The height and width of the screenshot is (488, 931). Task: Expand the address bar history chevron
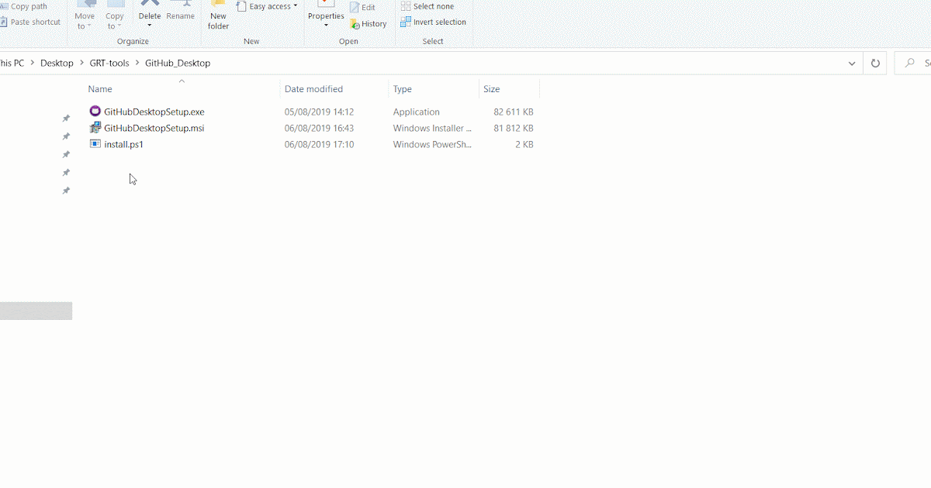[852, 63]
